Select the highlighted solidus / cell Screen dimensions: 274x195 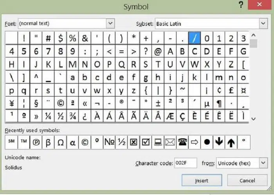(x=195, y=38)
